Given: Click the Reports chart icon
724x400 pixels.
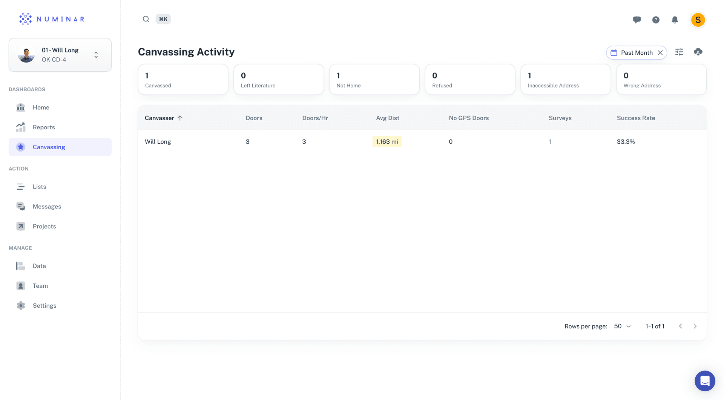Looking at the screenshot, I should coord(21,127).
